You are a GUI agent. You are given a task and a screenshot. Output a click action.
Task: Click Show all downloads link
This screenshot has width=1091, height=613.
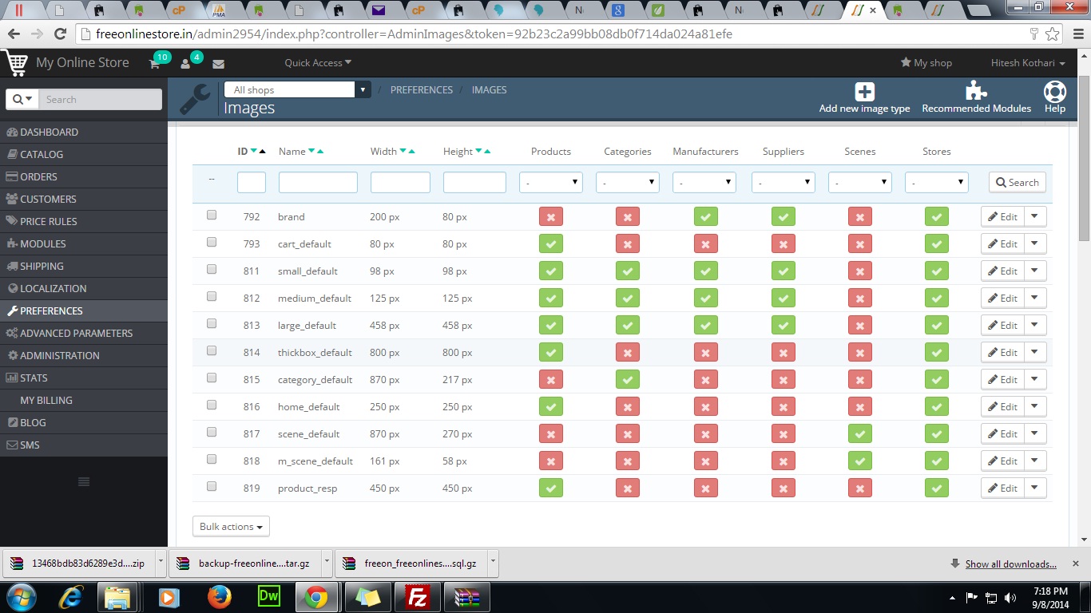click(x=1010, y=564)
